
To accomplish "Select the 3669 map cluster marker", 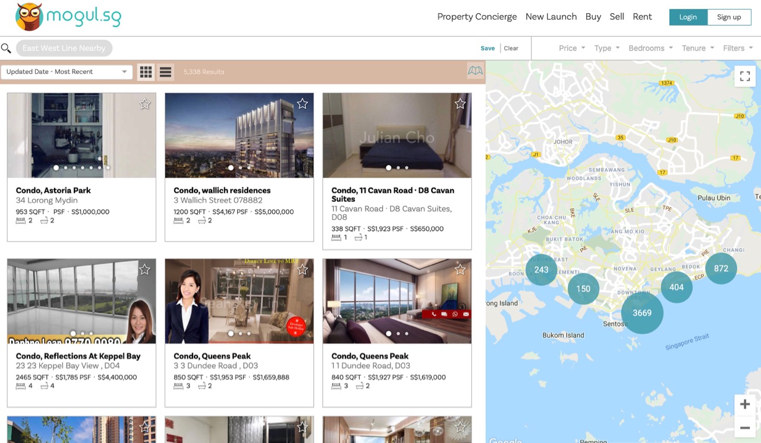I will [x=642, y=313].
